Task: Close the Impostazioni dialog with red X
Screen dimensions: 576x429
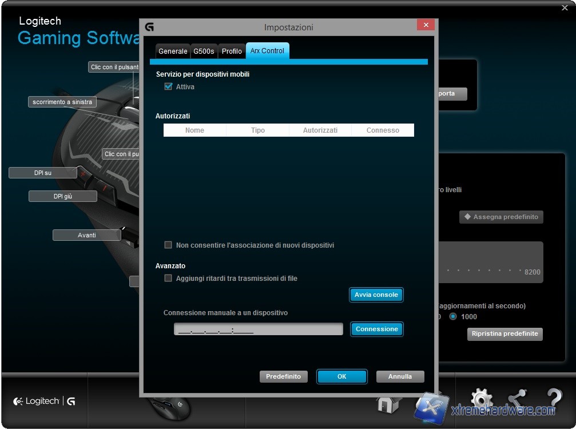Action: pos(425,25)
